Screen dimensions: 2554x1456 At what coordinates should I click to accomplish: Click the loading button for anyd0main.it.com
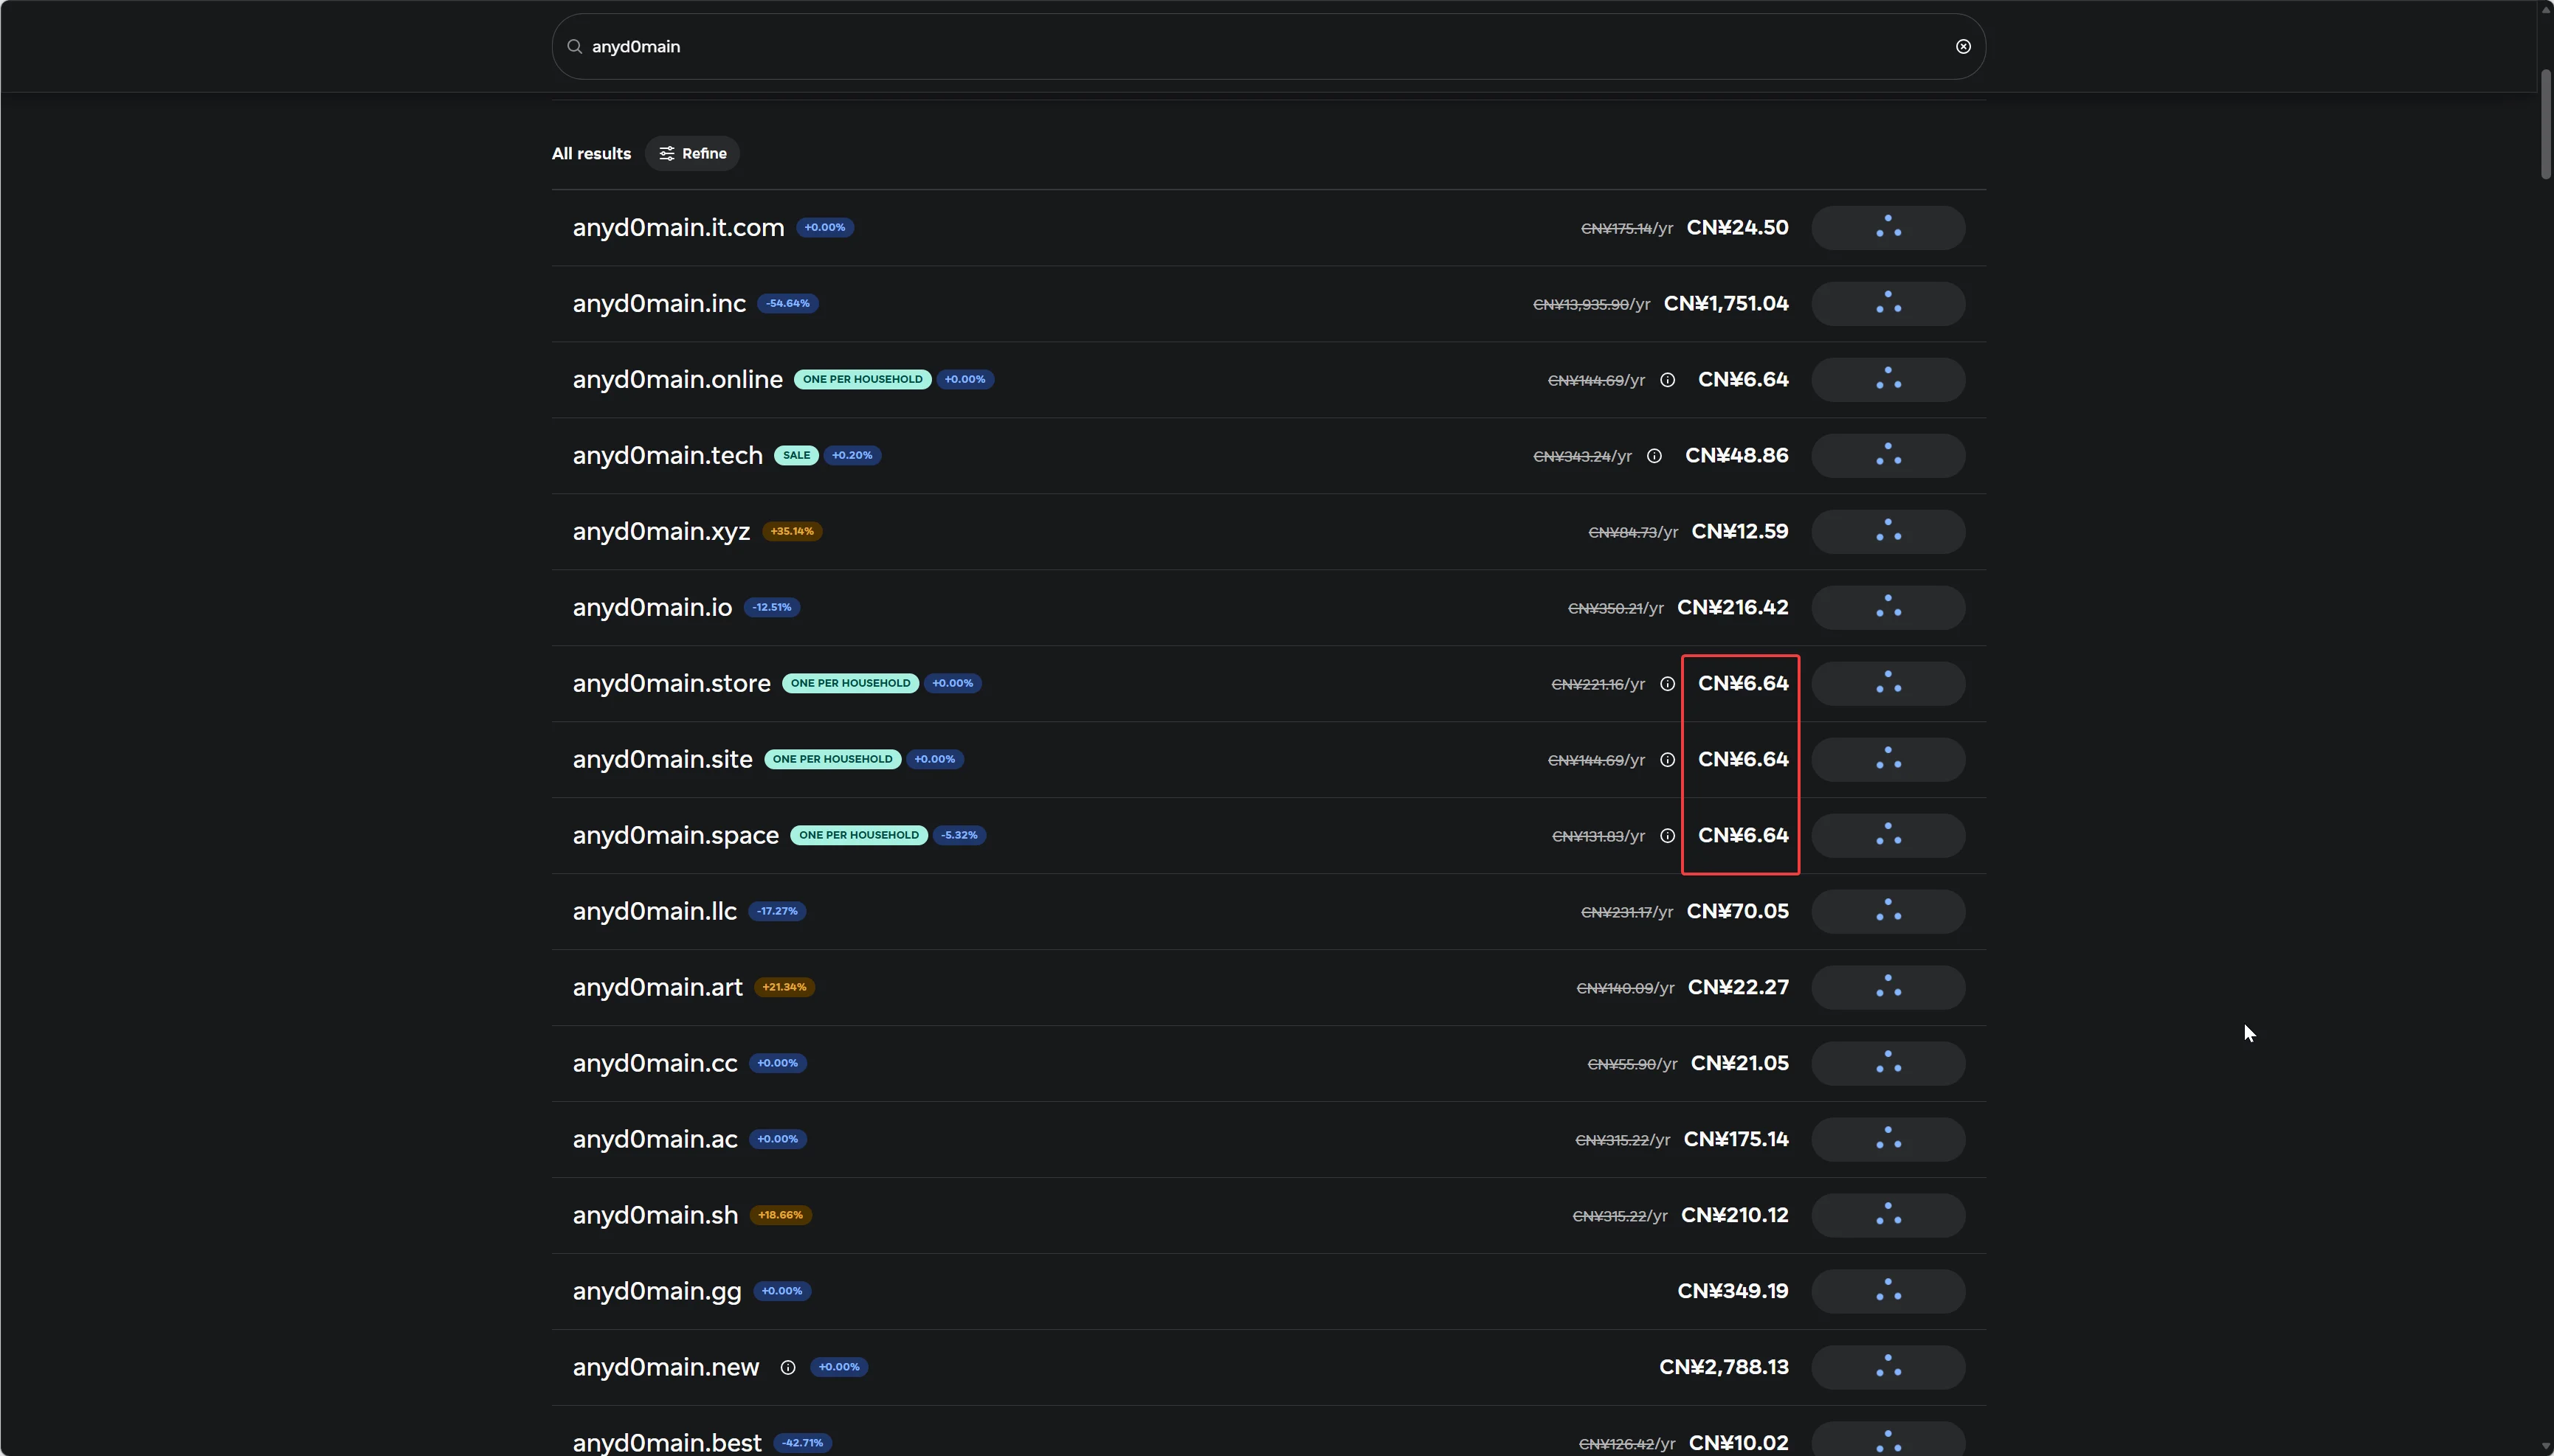[x=1888, y=228]
